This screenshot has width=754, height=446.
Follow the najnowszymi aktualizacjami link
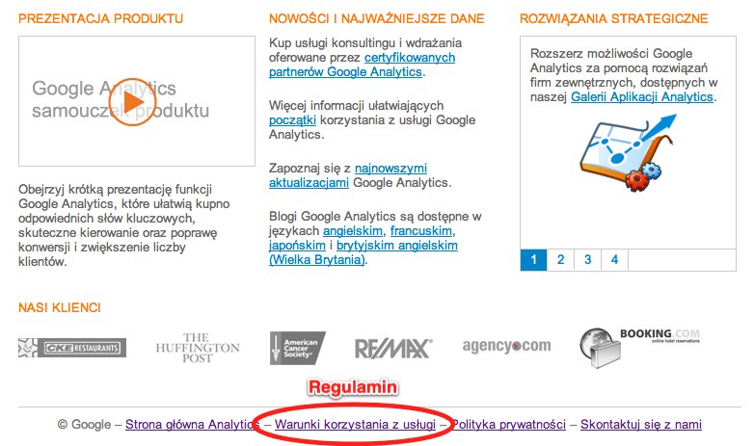coord(348,175)
